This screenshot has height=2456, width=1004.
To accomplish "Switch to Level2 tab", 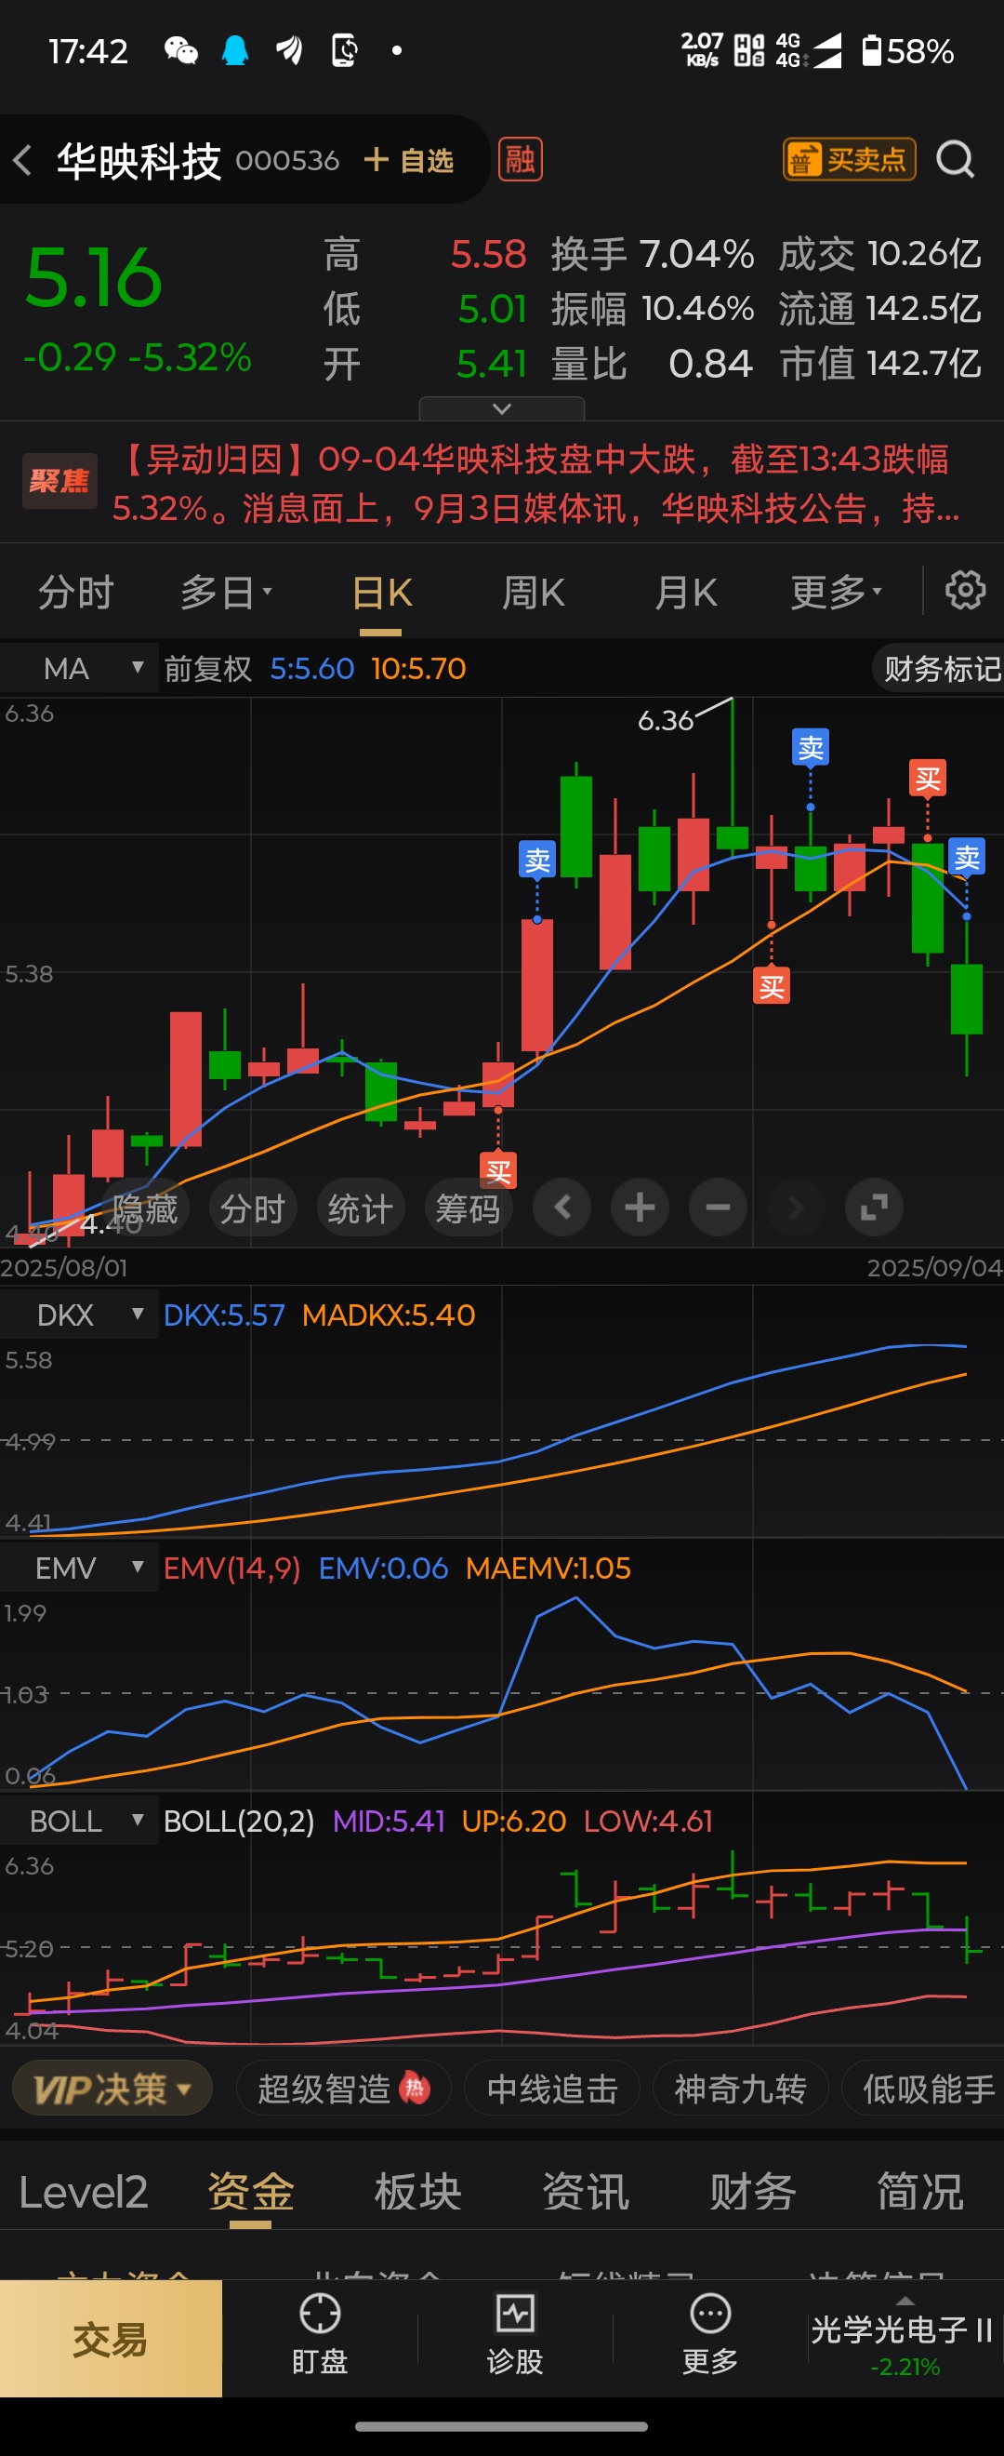I will [x=84, y=2191].
